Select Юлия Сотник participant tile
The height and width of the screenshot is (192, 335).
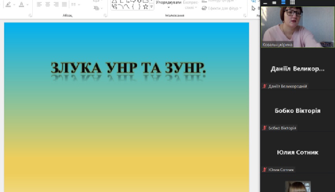pyautogui.click(x=298, y=152)
